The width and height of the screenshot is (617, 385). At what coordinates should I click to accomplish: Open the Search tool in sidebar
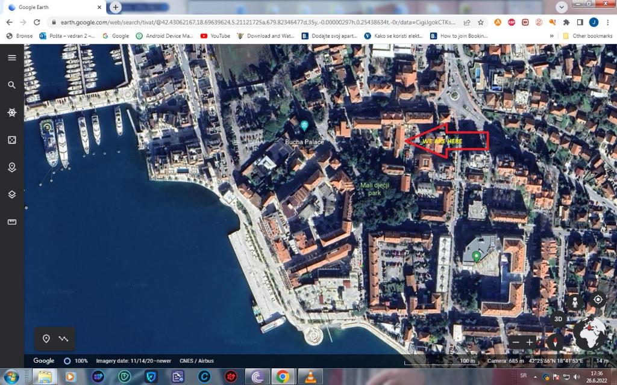(11, 85)
